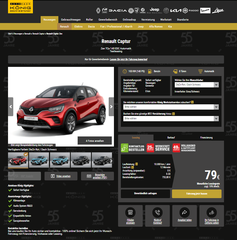Select the Kia submenu item
237x240 pixels.
click(x=170, y=26)
